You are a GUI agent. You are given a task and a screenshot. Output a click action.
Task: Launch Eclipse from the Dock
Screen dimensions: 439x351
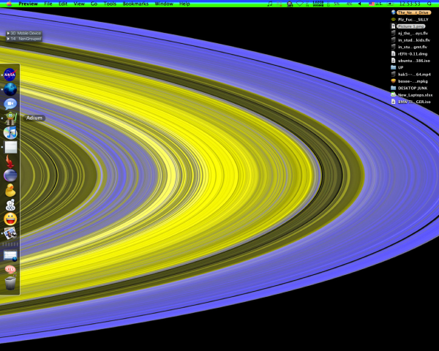coord(10,175)
